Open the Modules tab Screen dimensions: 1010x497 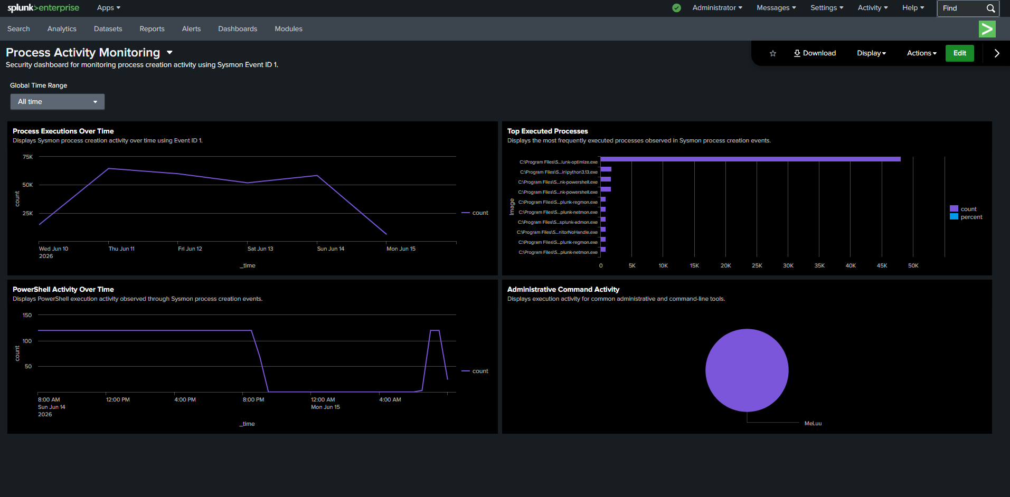point(288,29)
